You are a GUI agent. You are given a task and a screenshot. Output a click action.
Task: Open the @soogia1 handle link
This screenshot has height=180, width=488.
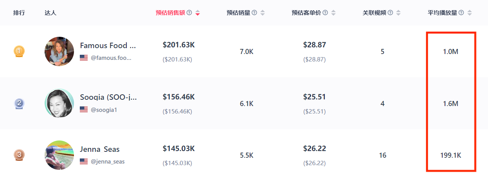[104, 110]
